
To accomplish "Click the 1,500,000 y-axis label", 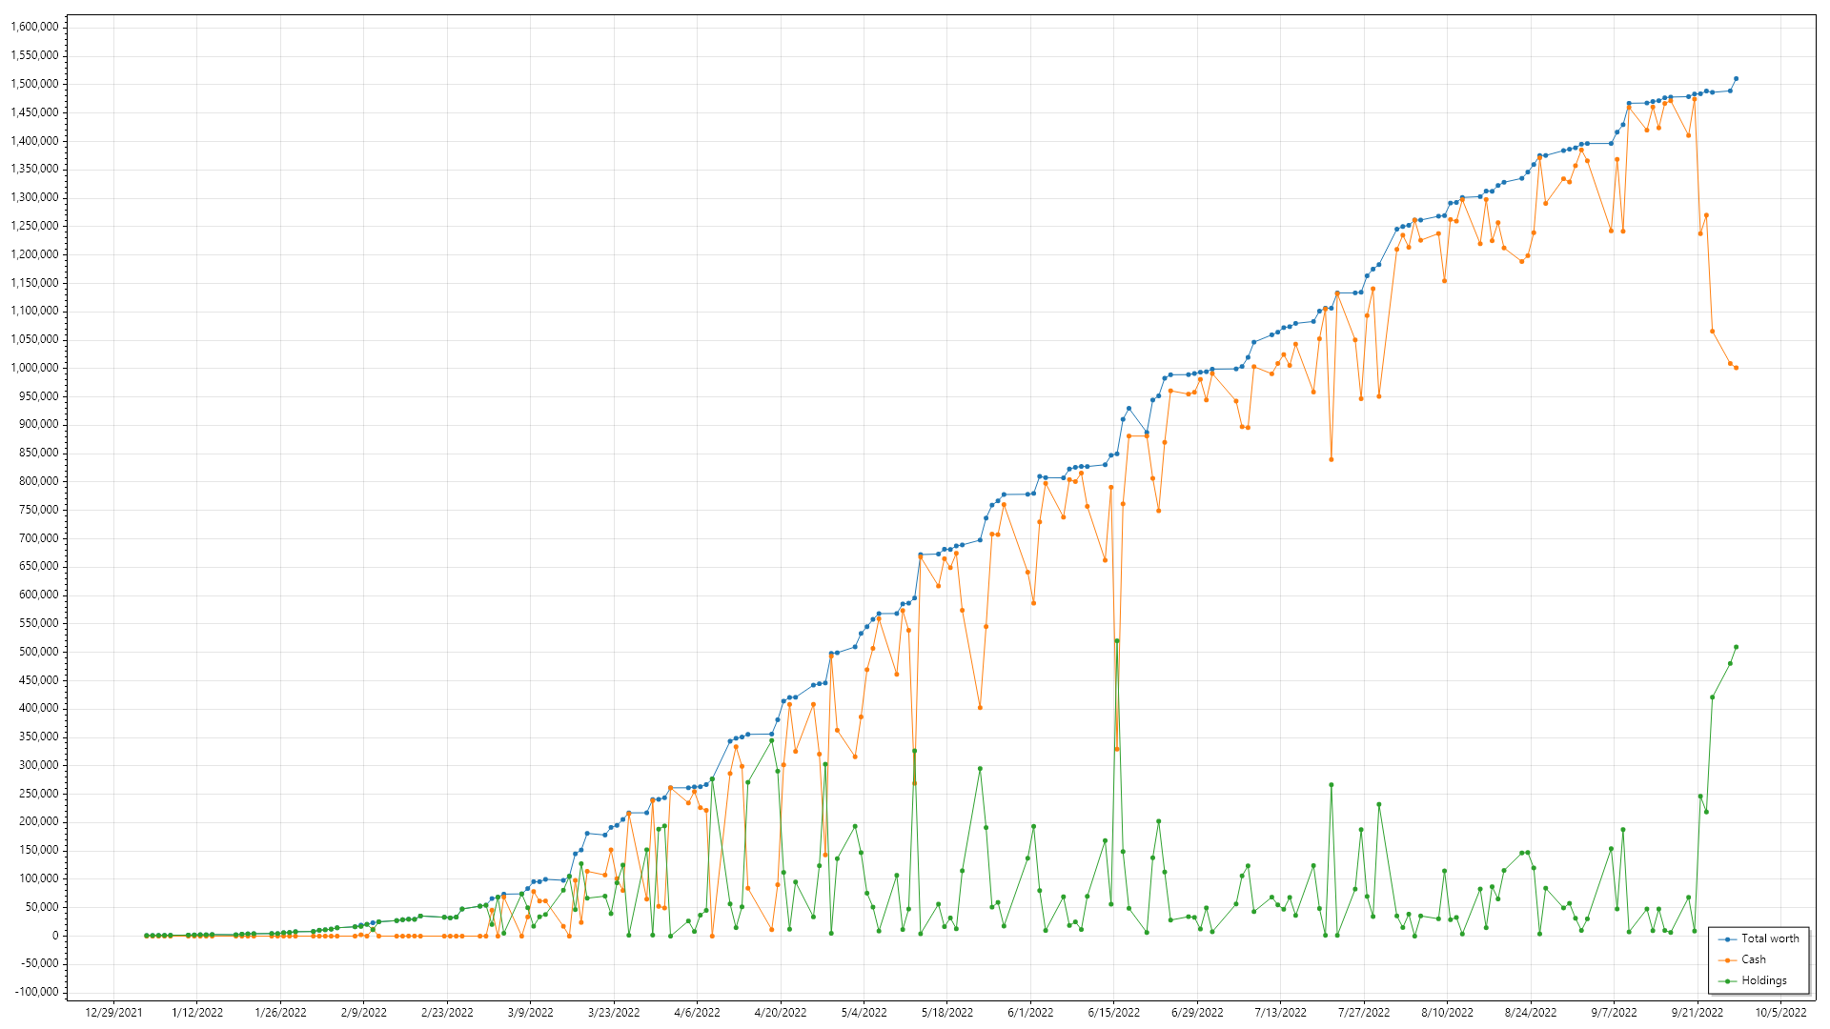I will point(34,84).
